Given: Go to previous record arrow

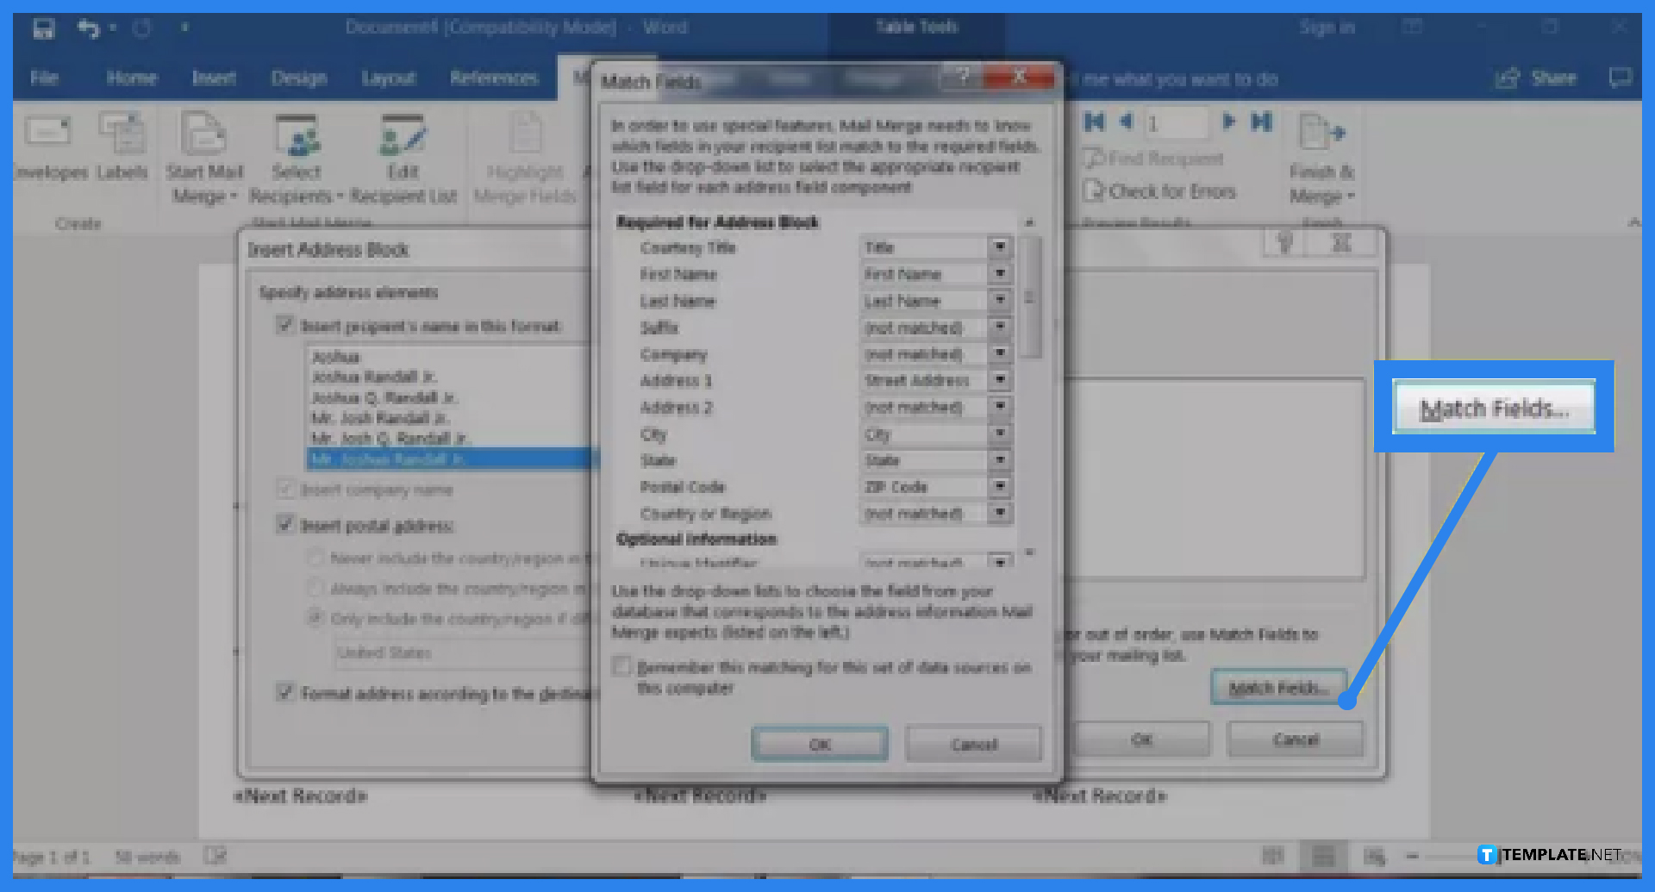Looking at the screenshot, I should click(x=1126, y=122).
